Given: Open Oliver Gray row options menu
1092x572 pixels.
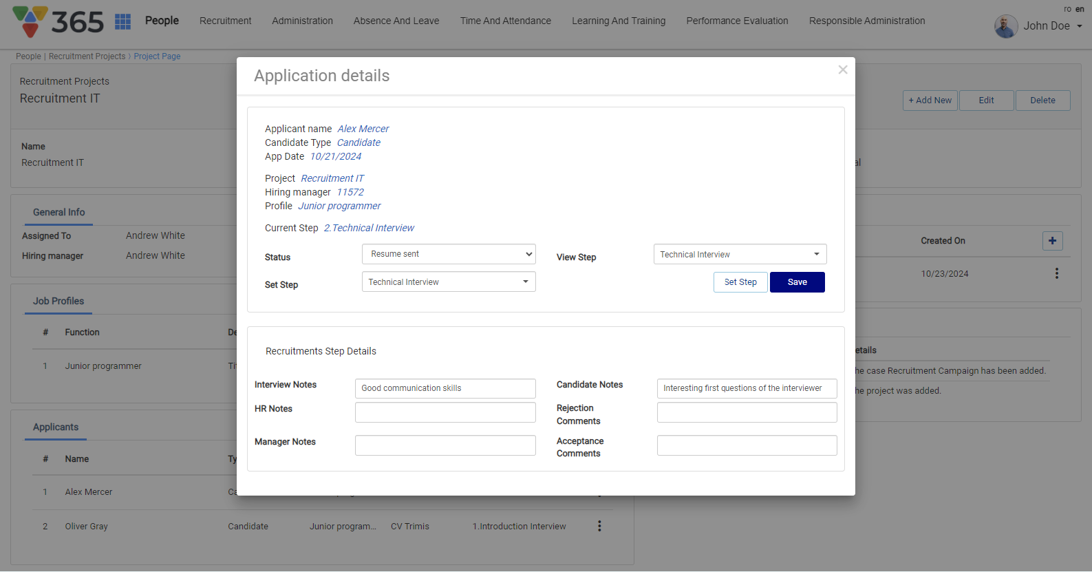Looking at the screenshot, I should coord(599,526).
